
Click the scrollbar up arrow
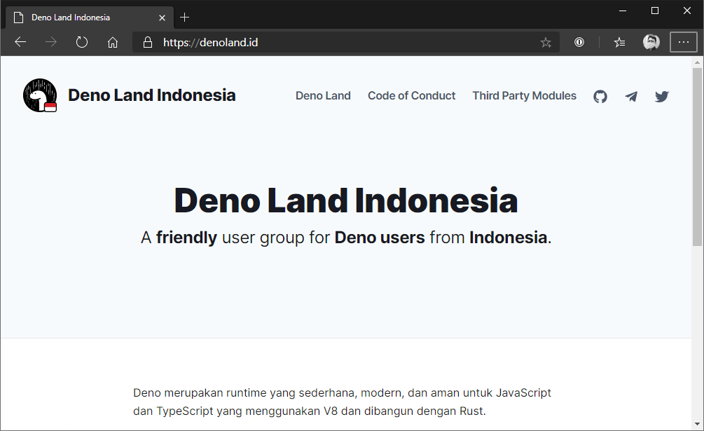click(x=697, y=62)
